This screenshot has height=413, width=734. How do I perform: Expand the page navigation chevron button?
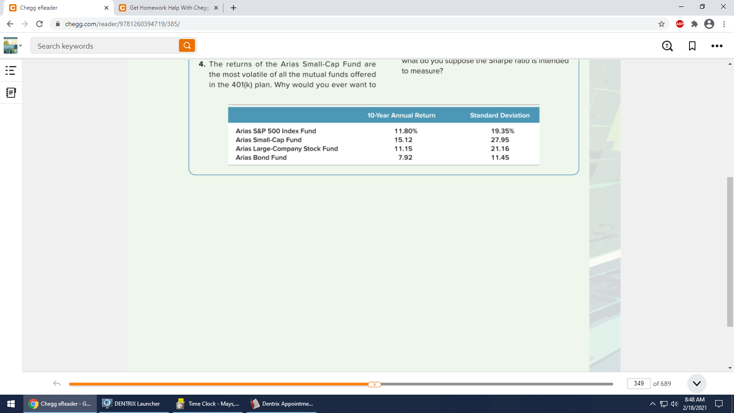pyautogui.click(x=697, y=384)
